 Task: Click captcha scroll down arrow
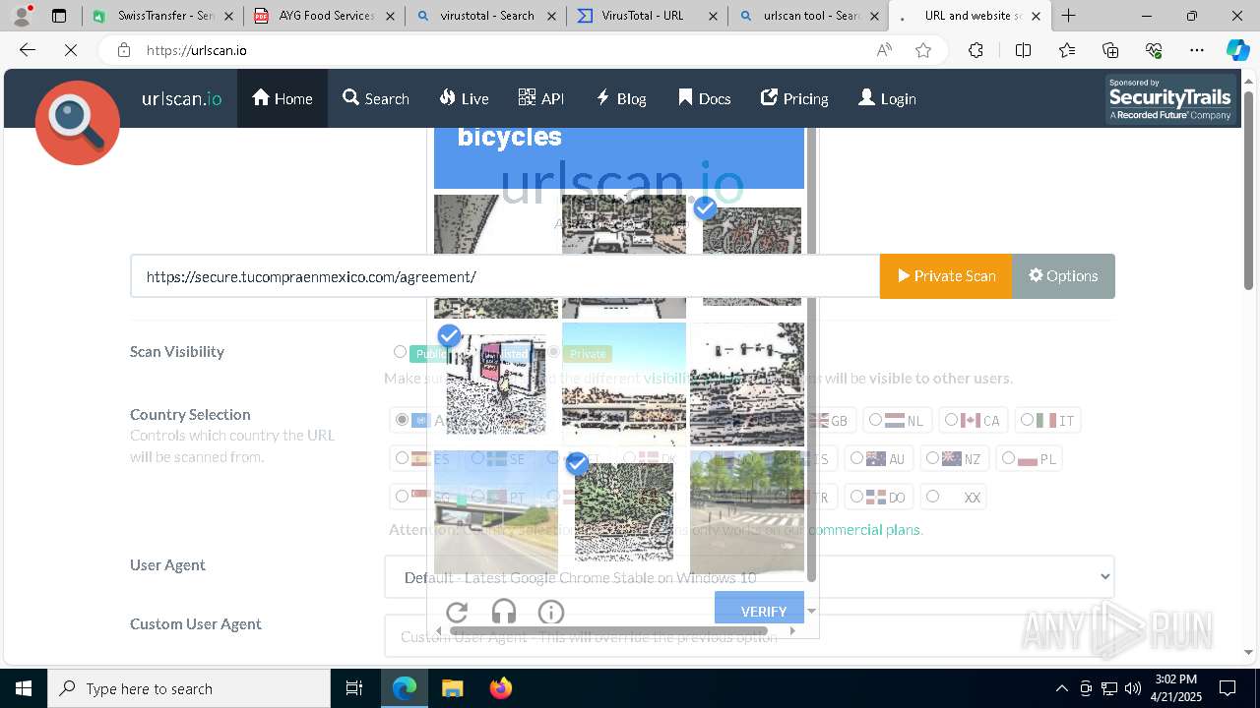[811, 611]
